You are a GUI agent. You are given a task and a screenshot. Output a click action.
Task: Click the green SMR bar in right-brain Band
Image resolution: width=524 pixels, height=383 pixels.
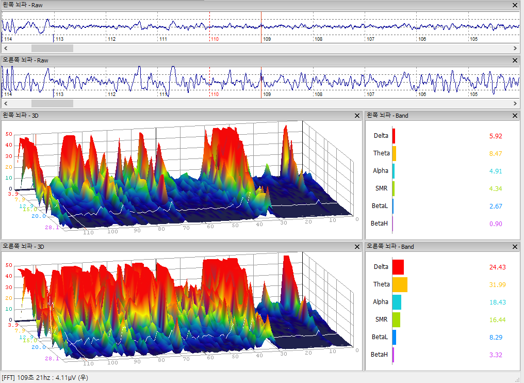pos(396,320)
